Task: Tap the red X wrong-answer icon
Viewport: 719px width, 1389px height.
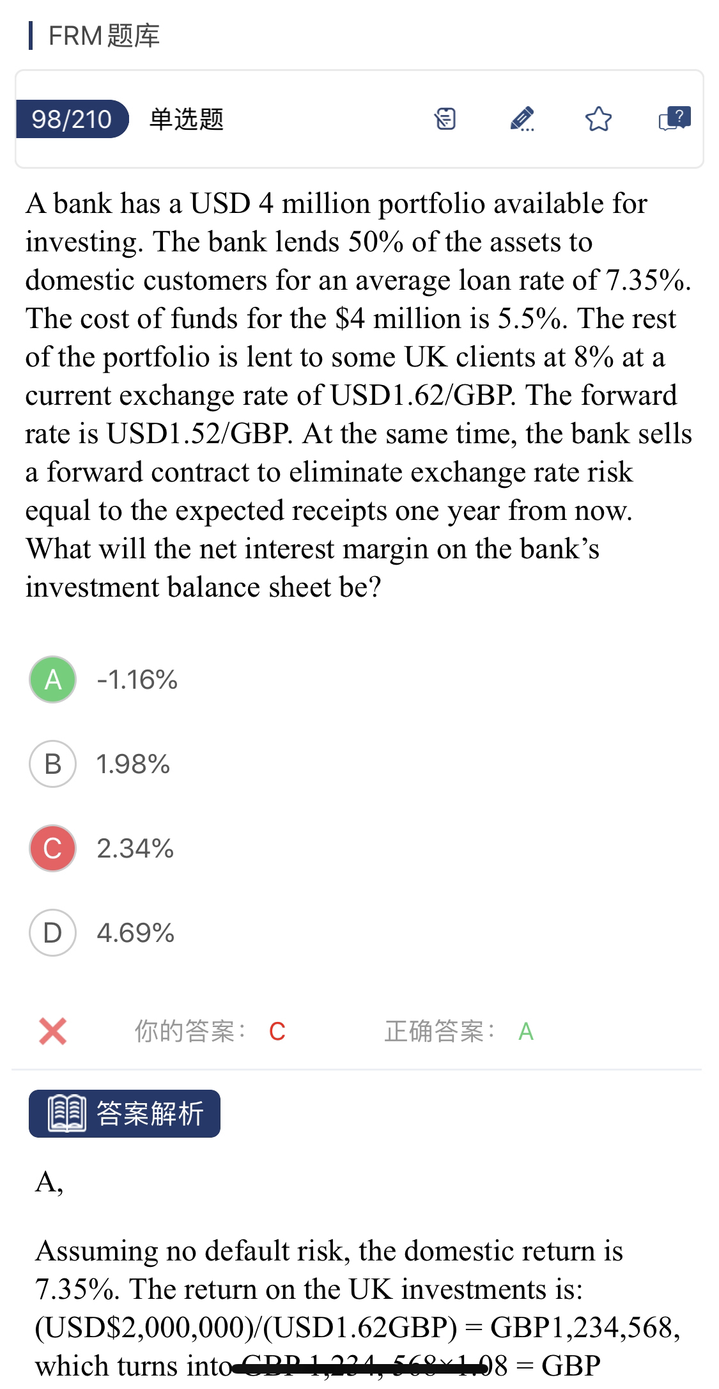Action: [52, 1031]
